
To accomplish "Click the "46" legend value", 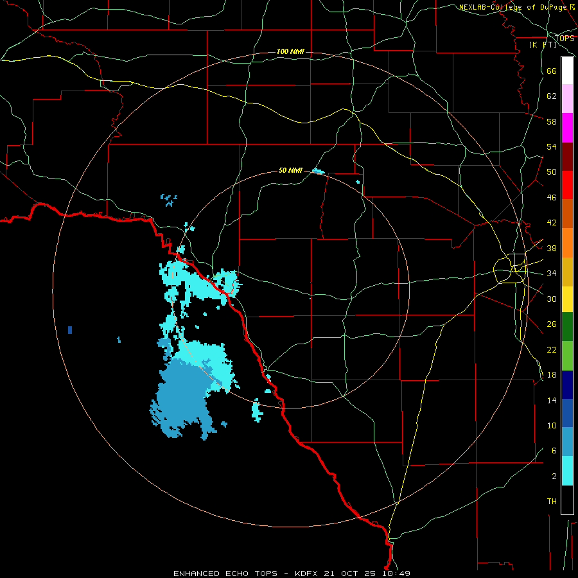I will [552, 197].
